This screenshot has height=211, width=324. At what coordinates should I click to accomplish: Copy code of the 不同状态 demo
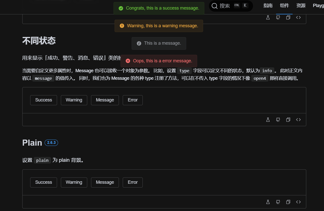(x=288, y=120)
